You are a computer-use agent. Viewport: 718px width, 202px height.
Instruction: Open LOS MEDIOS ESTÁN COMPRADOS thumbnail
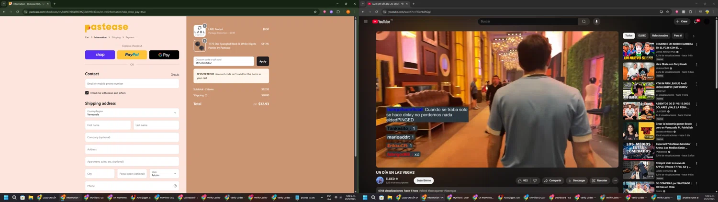(x=639, y=151)
